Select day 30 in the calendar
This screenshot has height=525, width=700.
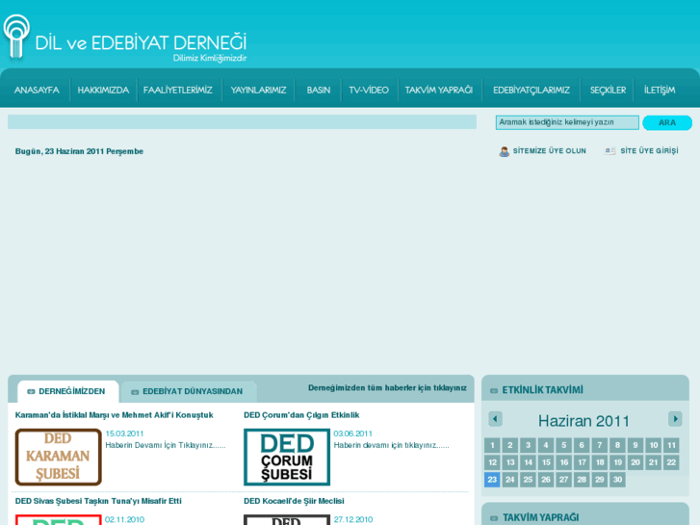(x=617, y=480)
